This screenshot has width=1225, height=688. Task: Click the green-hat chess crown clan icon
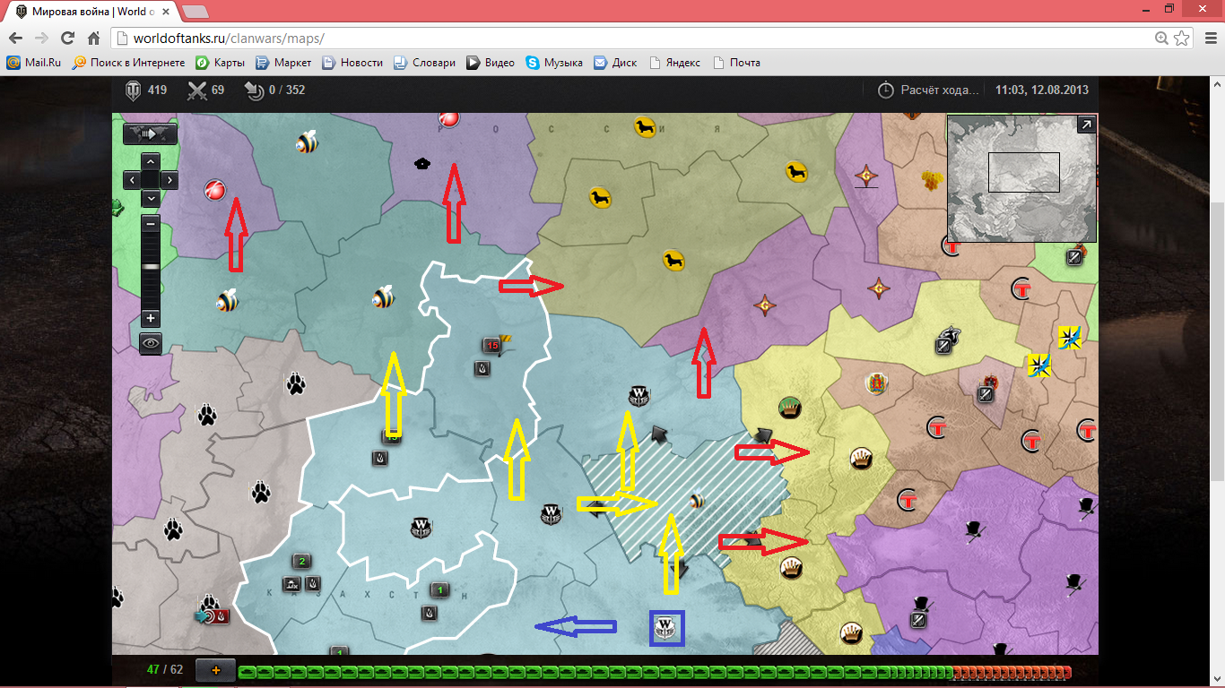pos(790,408)
